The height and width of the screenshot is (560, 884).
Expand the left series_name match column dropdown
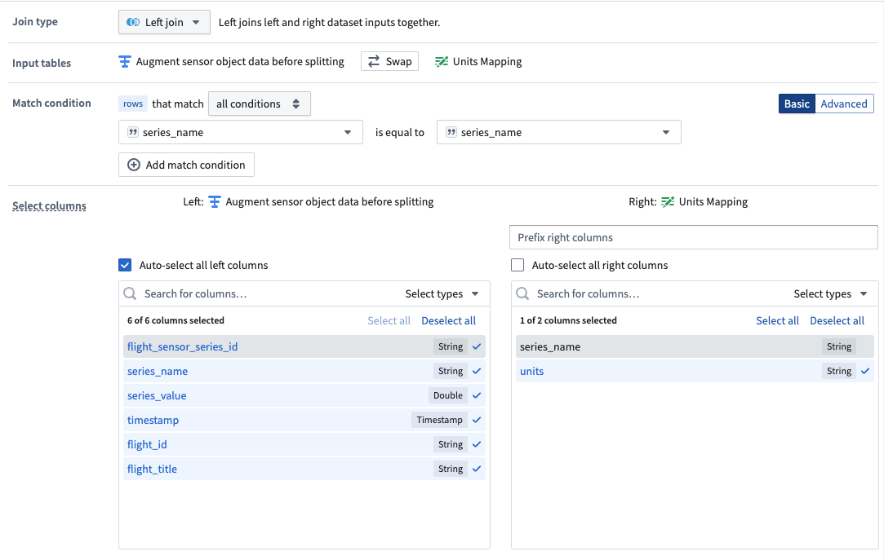click(x=241, y=132)
